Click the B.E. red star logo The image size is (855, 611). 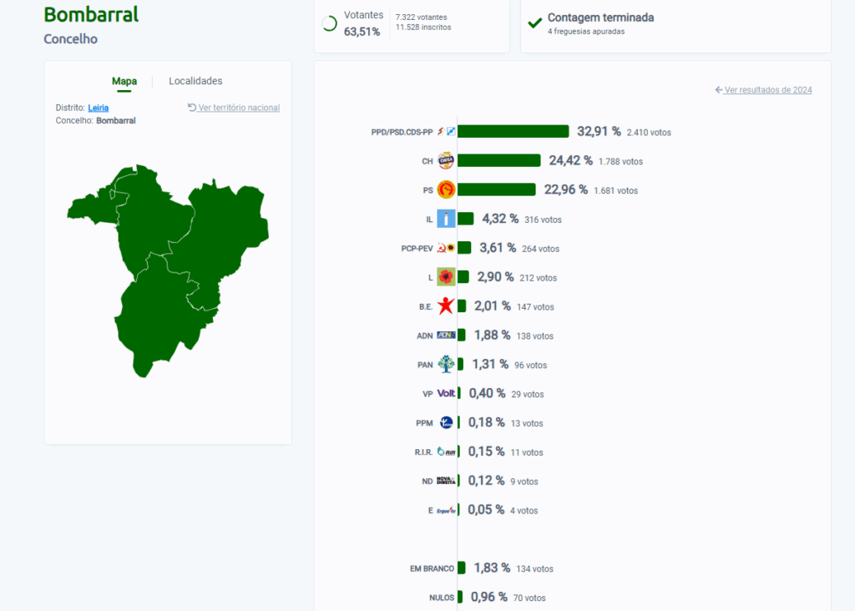coord(446,306)
